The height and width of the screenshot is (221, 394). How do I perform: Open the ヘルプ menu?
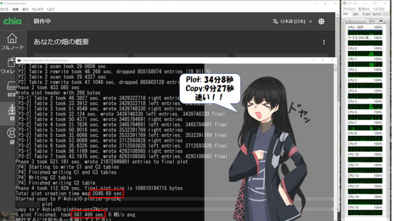pos(51,10)
